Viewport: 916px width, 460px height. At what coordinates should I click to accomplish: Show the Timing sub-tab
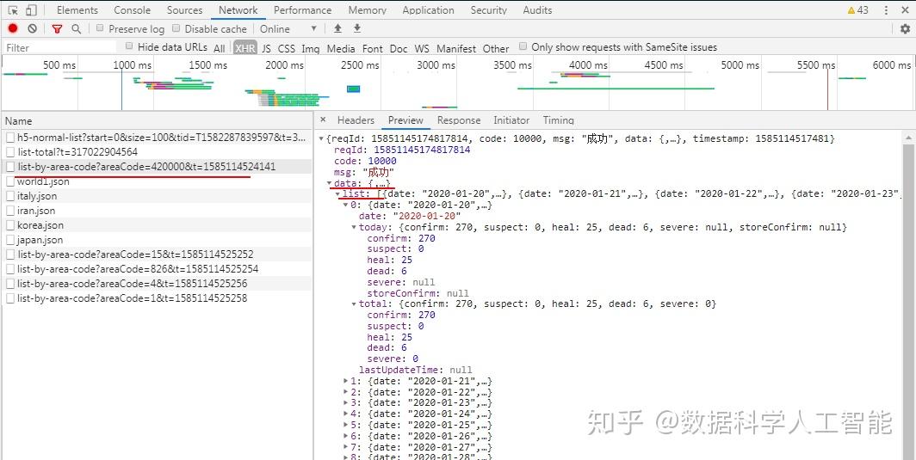coord(559,120)
